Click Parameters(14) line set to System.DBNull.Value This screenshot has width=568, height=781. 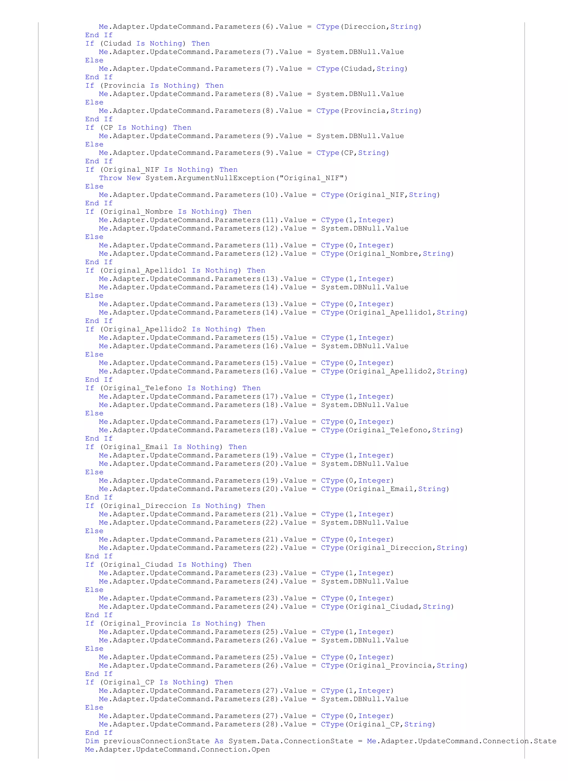(x=253, y=287)
